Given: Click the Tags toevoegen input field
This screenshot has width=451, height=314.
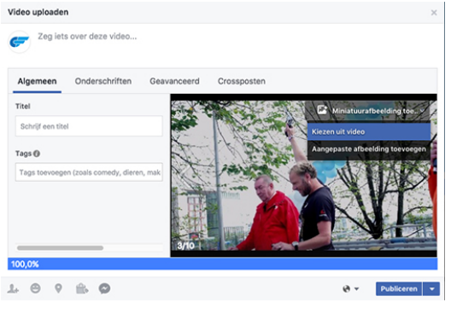Looking at the screenshot, I should point(89,172).
